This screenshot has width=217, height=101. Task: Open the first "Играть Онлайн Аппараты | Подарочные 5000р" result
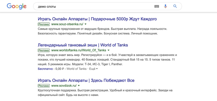[97, 19]
